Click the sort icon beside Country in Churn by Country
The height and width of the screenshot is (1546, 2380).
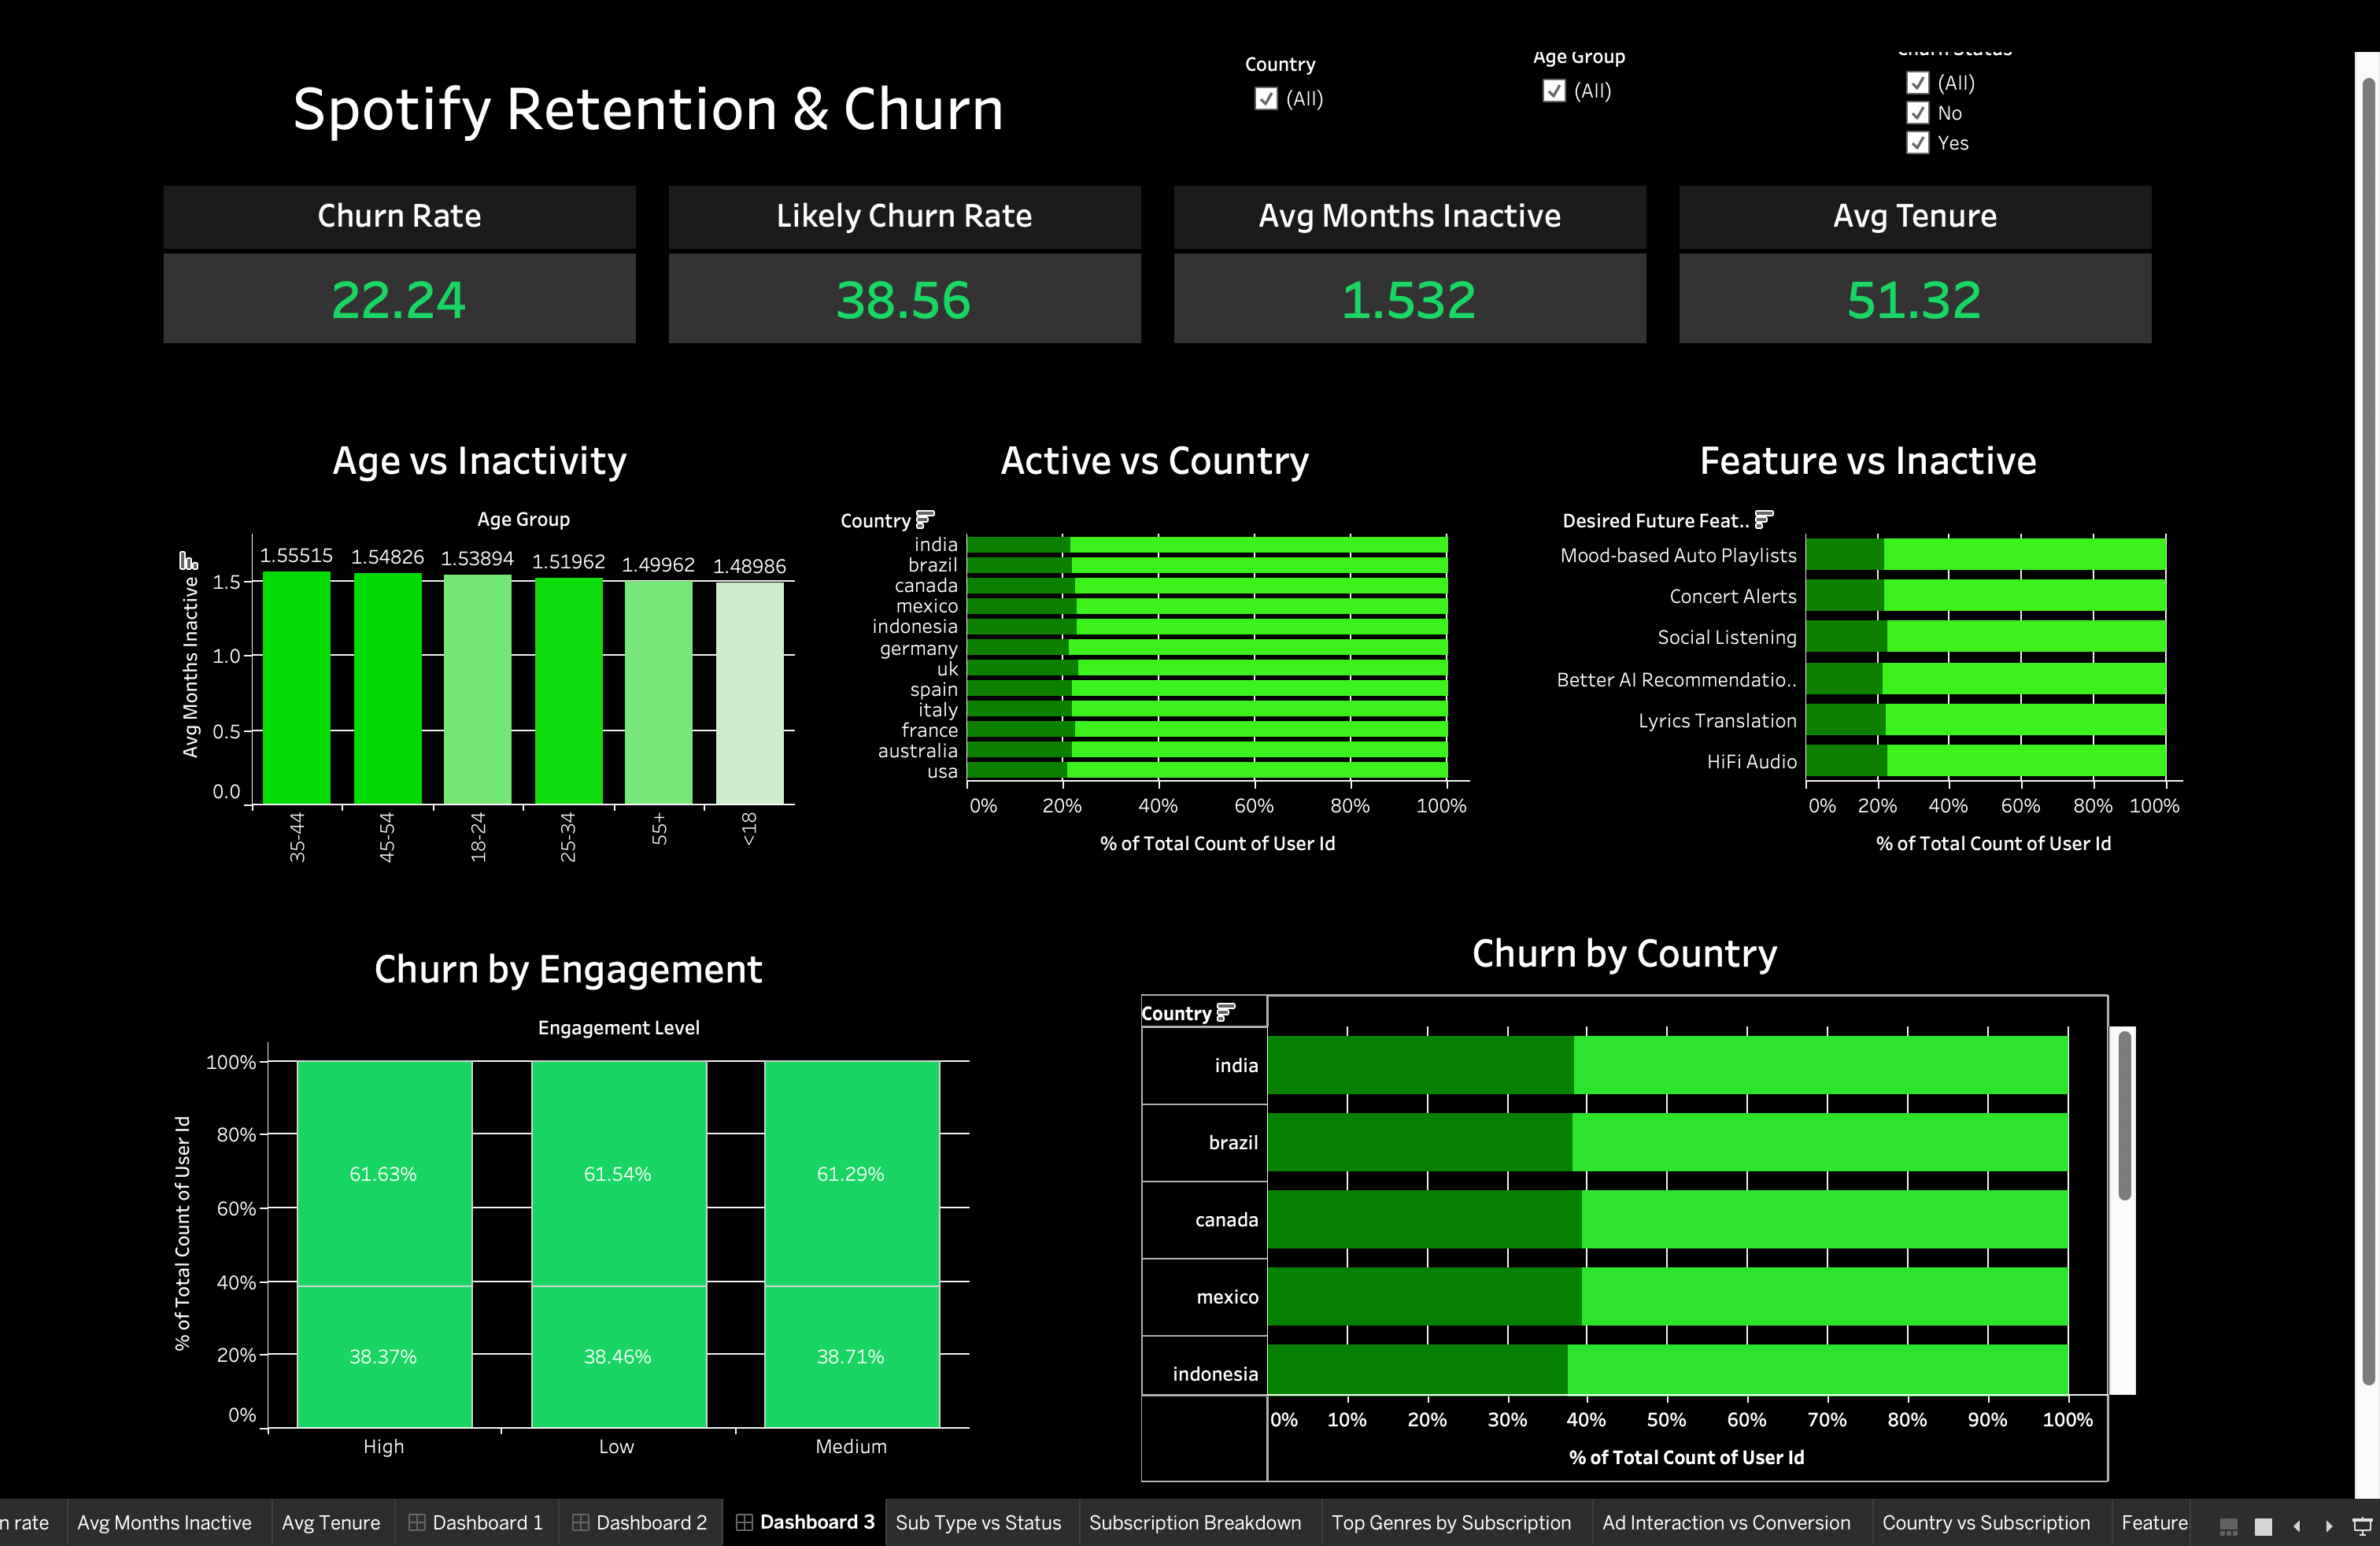1225,1012
